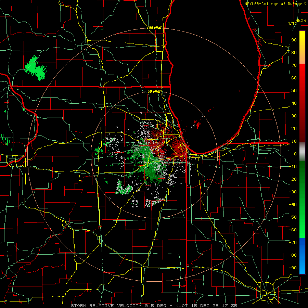Click the -20 value on velocity scale
The width and height of the screenshot is (308, 308).
(293, 179)
